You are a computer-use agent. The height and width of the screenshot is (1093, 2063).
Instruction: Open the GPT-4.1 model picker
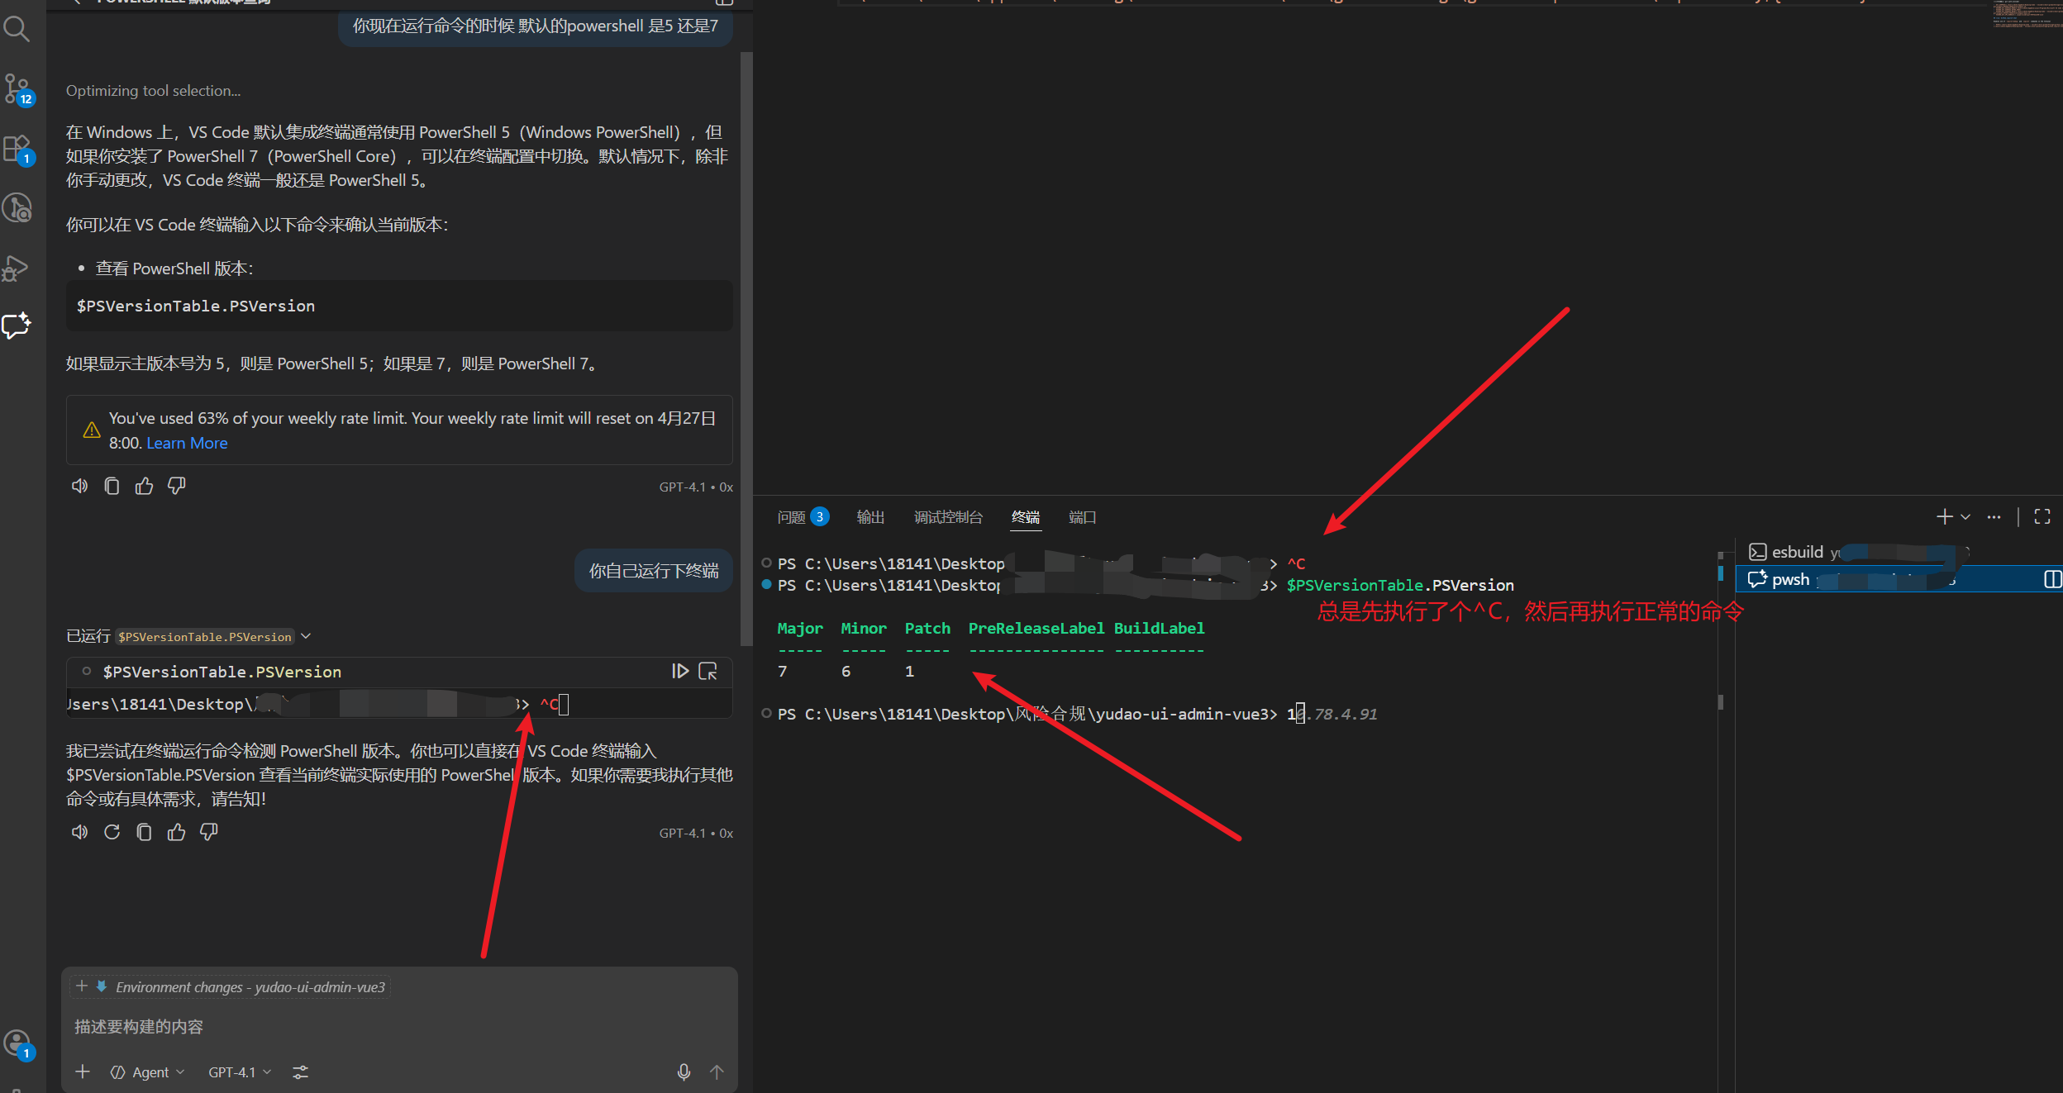tap(240, 1072)
